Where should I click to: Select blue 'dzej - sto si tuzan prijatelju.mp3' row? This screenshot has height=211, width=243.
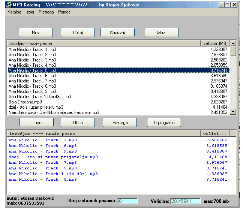click(118, 157)
